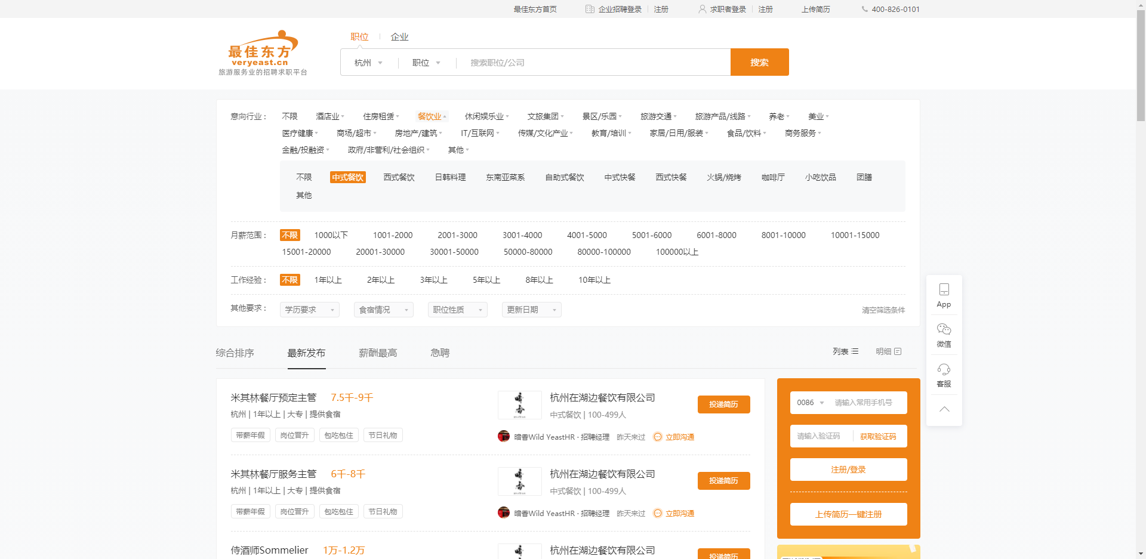
Task: Focus the 请输入常用手机号 phone field
Action: 868,403
